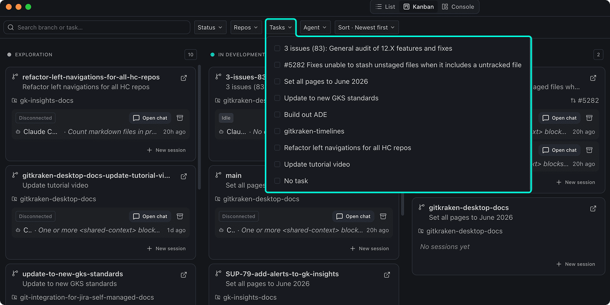Enable 'Update to new GKS standards' filter
This screenshot has width=610, height=305.
coord(277,98)
